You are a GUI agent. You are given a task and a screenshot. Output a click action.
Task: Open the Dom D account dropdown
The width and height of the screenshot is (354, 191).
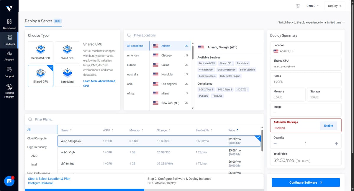(312, 6)
